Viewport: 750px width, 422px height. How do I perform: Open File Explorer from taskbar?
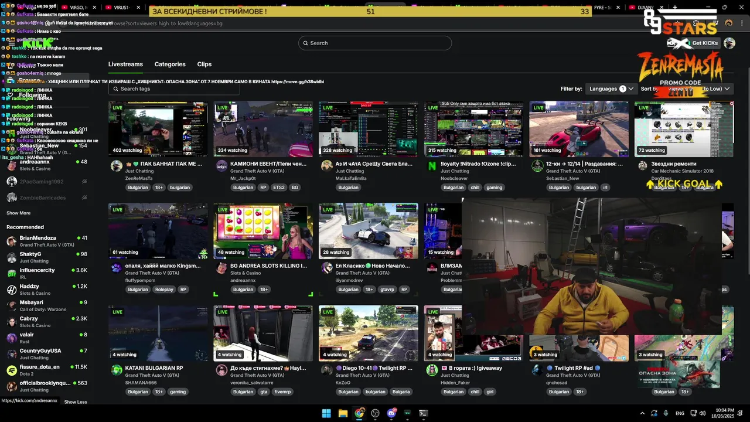point(343,413)
